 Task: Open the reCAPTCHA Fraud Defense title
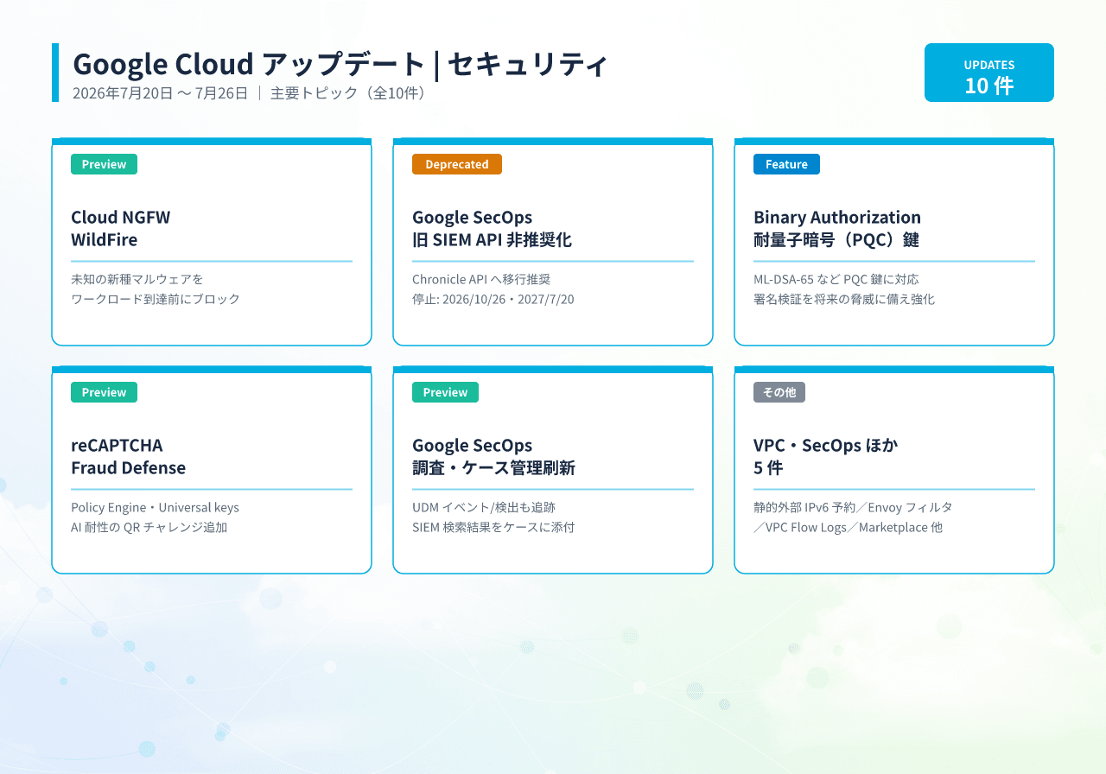[x=128, y=456]
